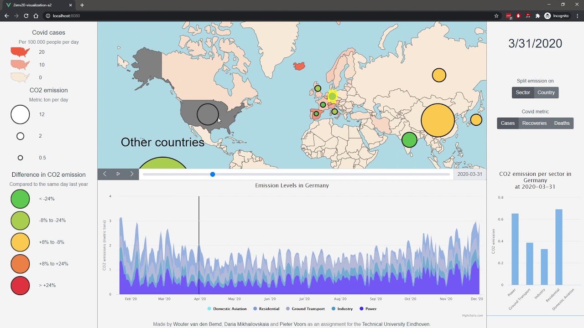The height and width of the screenshot is (328, 584).
Task: Open Pieter Voors link
Action: click(x=293, y=324)
